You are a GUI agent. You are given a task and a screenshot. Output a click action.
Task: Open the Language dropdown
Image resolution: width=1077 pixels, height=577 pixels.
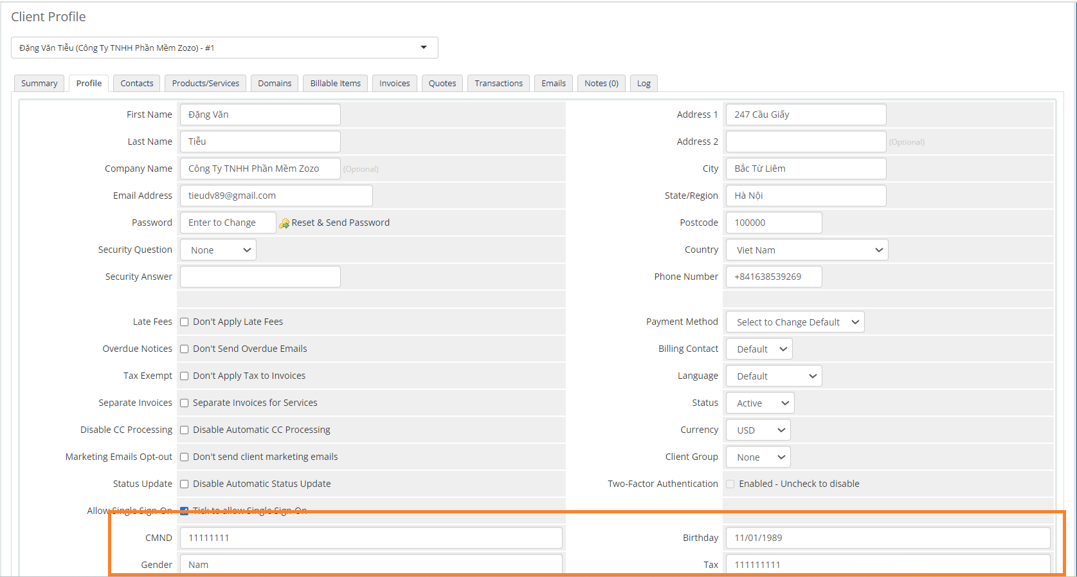pos(774,376)
